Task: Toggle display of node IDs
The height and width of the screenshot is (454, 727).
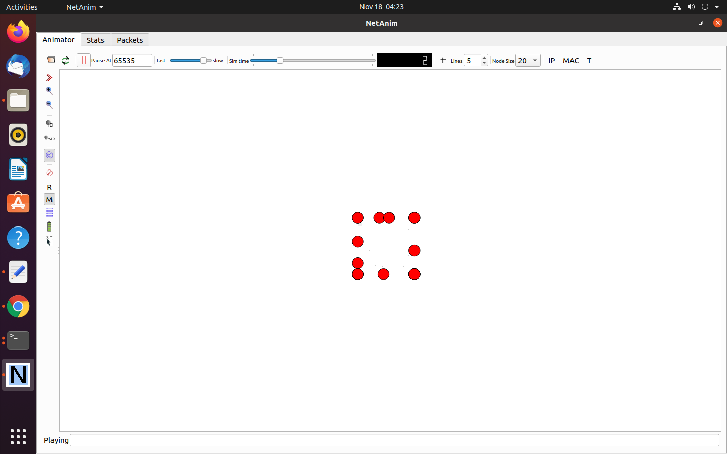Action: point(49,124)
